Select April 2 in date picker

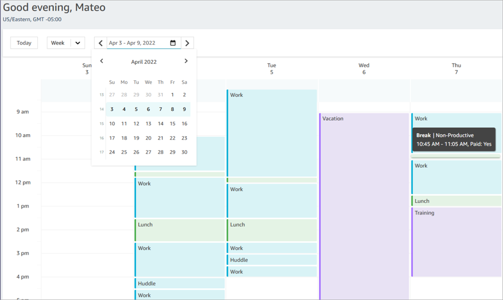pyautogui.click(x=185, y=94)
